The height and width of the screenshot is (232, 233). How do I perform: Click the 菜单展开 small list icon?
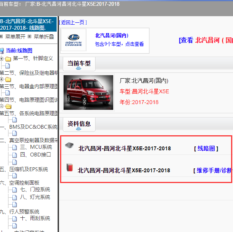click(1, 37)
